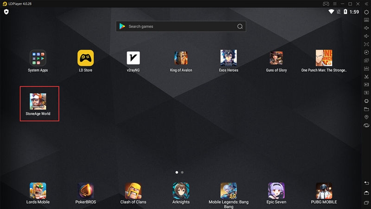Click the Google Play logo in the search bar

(122, 26)
